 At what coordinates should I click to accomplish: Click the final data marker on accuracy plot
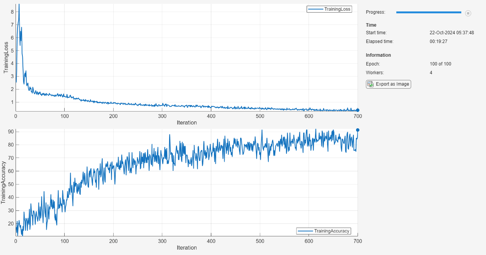358,130
